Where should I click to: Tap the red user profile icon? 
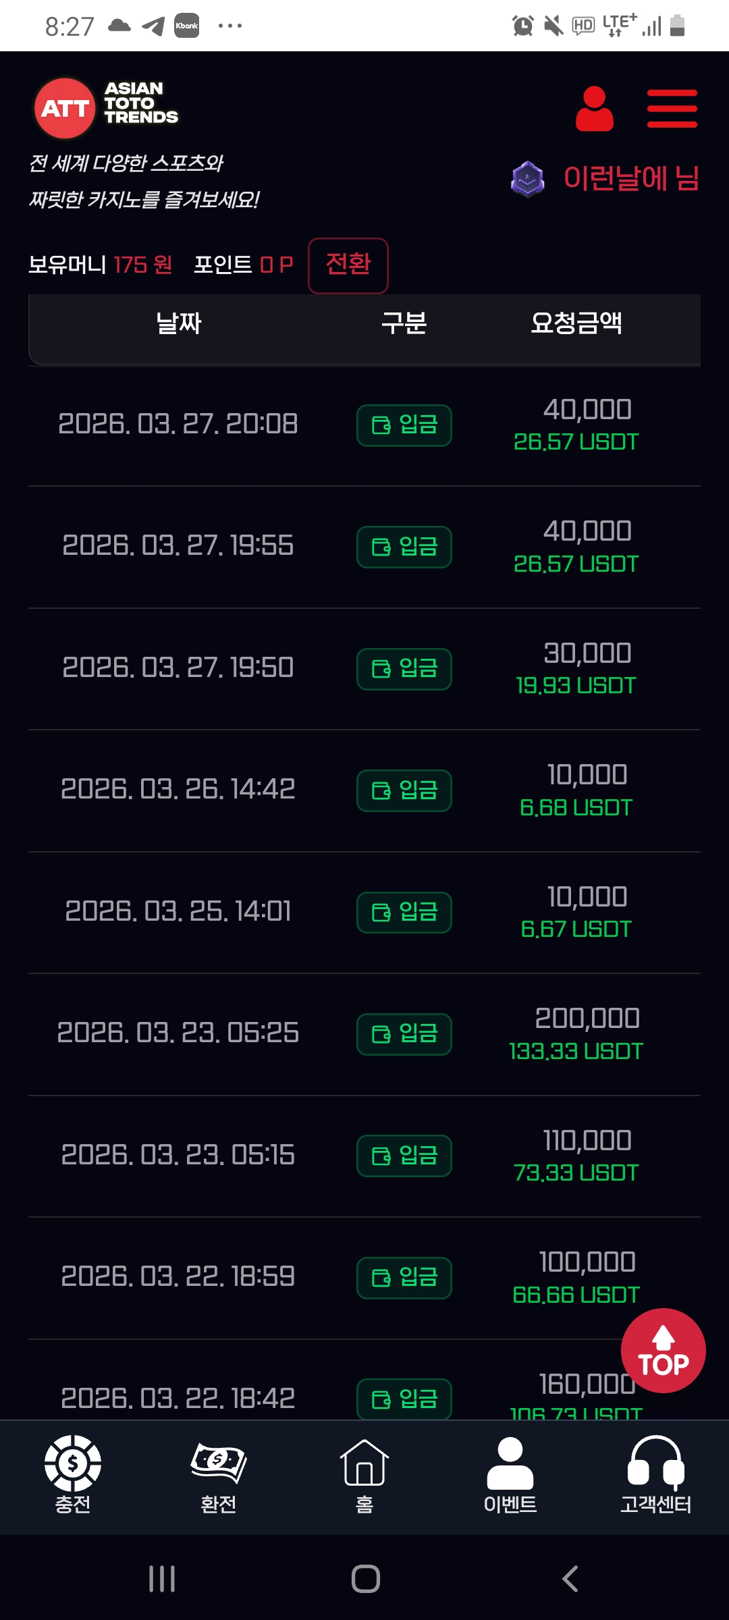click(594, 108)
